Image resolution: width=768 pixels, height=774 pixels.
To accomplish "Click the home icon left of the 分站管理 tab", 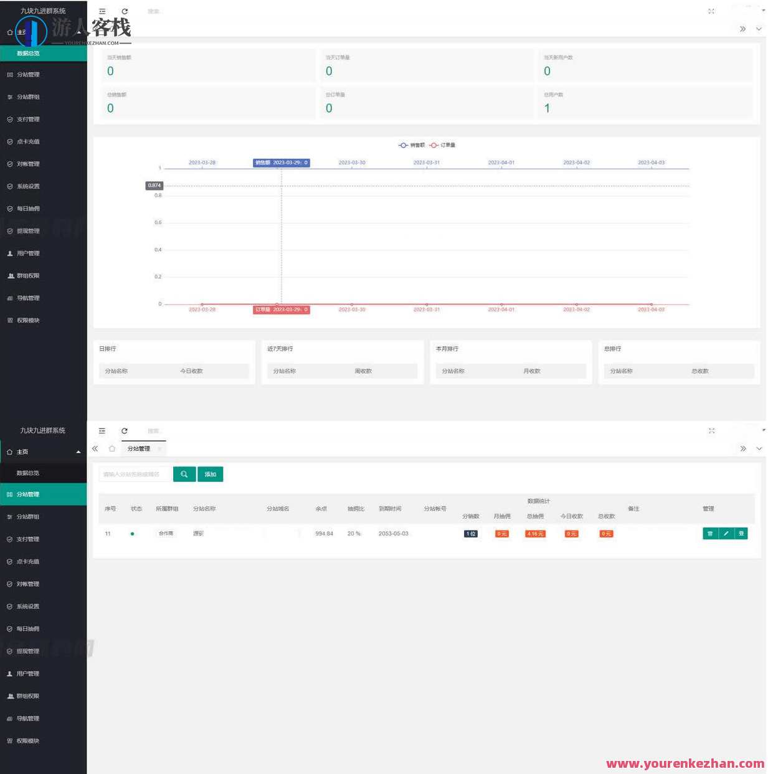I will 112,448.
